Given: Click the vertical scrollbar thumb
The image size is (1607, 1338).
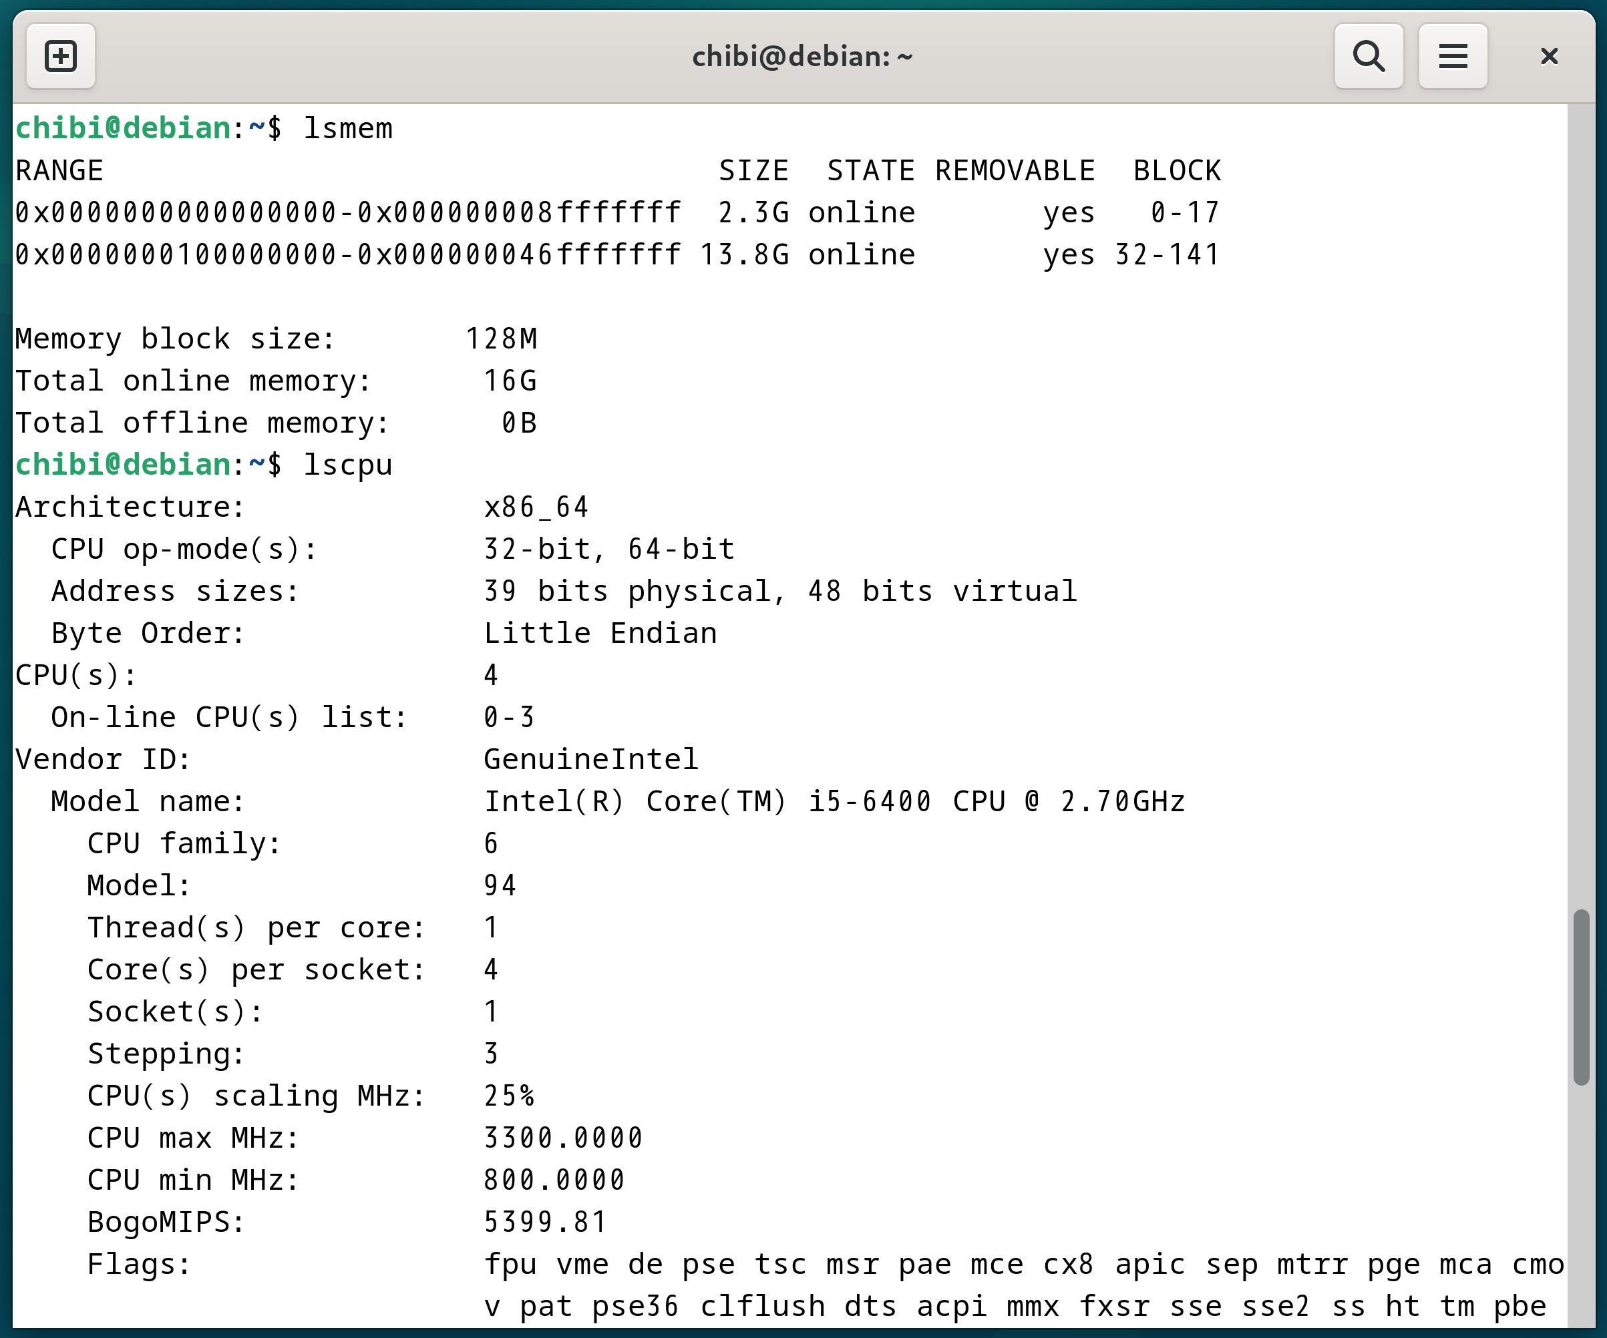Looking at the screenshot, I should click(1581, 996).
